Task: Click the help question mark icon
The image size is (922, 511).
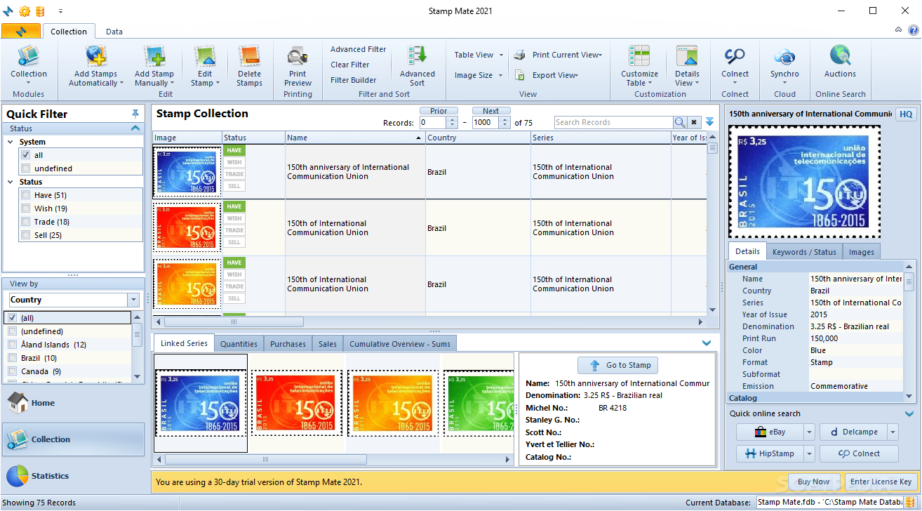Action: [913, 30]
